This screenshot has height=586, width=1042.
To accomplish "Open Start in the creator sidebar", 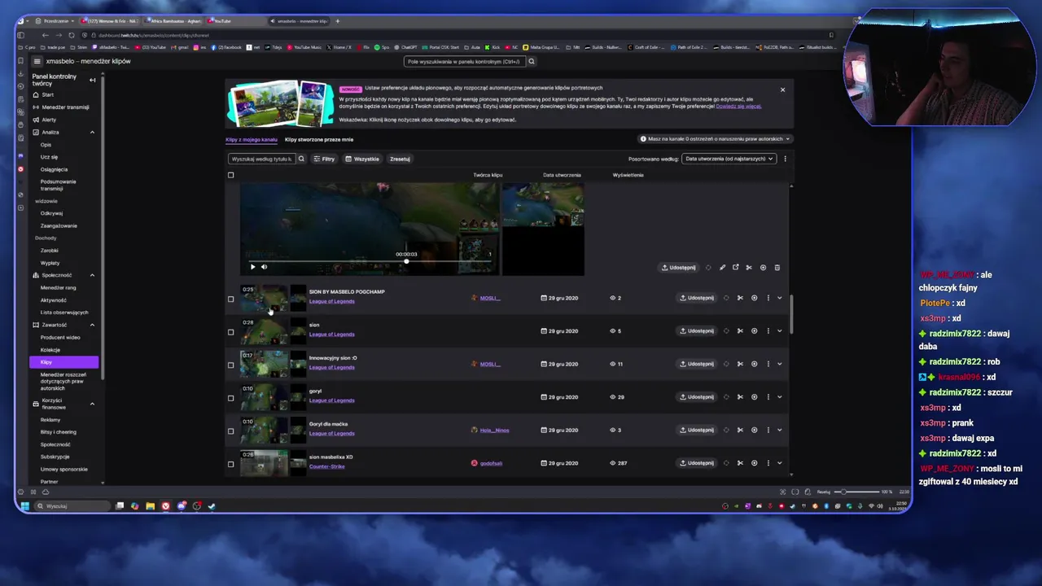I will point(48,94).
